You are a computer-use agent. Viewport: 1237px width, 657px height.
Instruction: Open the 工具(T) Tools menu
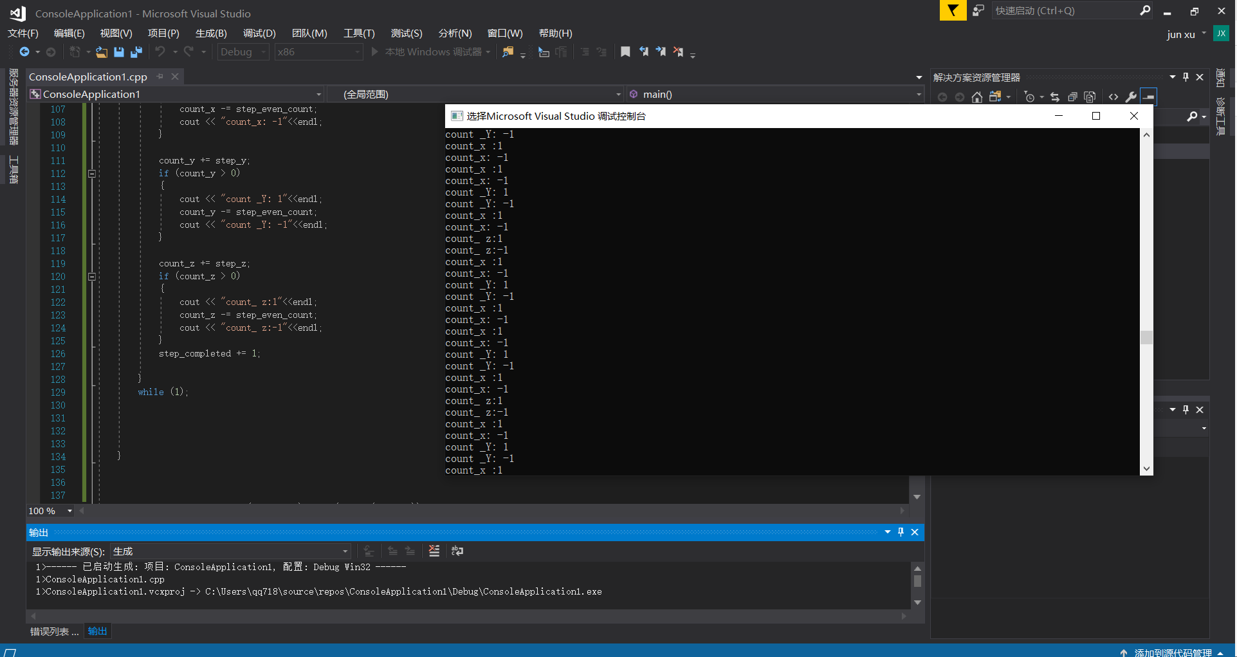coord(359,33)
